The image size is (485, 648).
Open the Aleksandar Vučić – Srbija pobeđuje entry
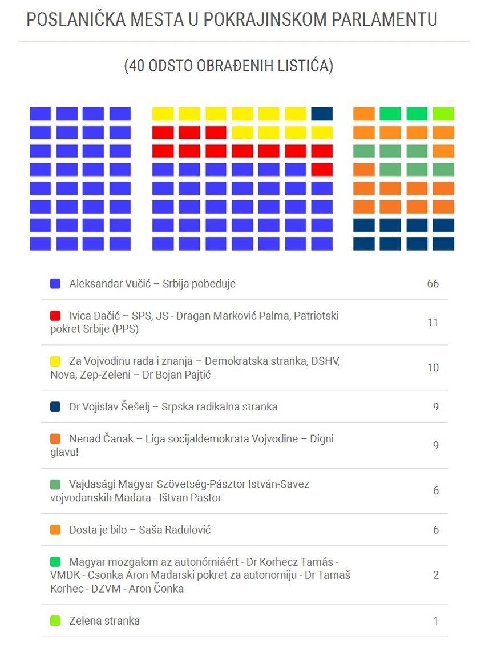coord(152,284)
